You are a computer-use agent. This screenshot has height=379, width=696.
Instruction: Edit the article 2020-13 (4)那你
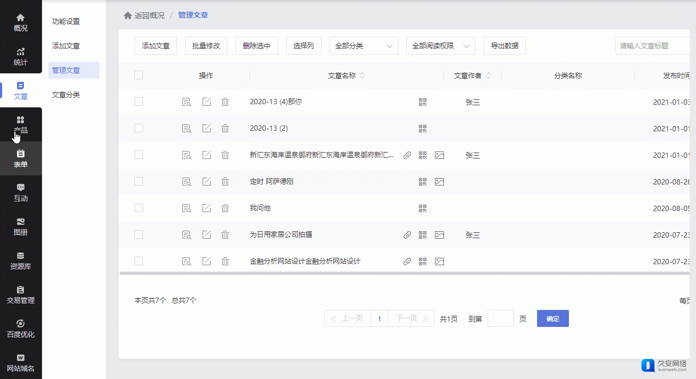(207, 102)
